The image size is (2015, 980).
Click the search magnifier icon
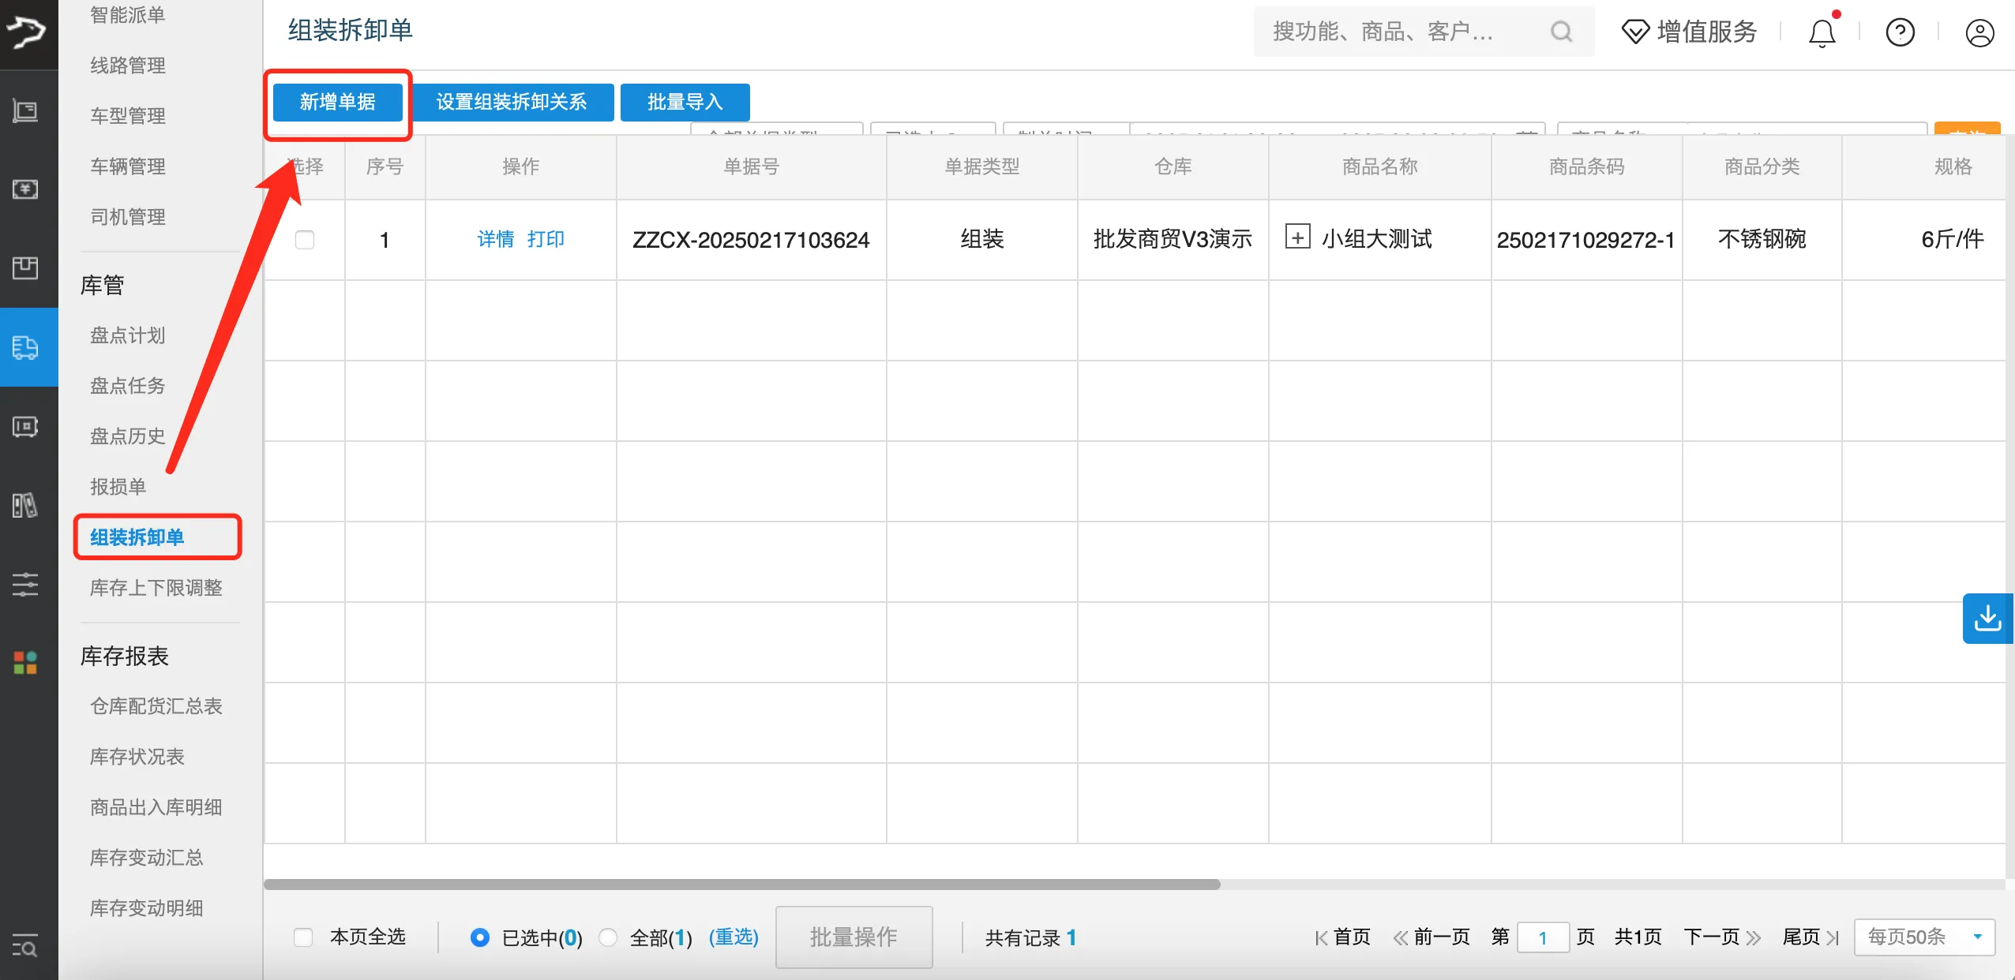(x=1561, y=32)
